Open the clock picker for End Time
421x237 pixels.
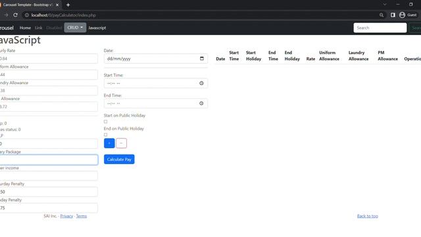tap(201, 103)
